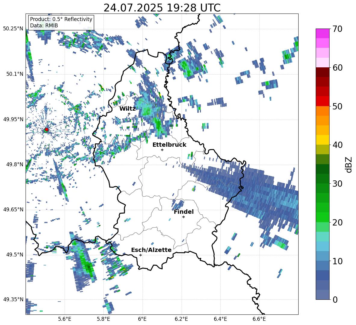Click the bright green 20 dBZ colorbar segment
Viewport: 356px width, 325px height.
pos(322,217)
